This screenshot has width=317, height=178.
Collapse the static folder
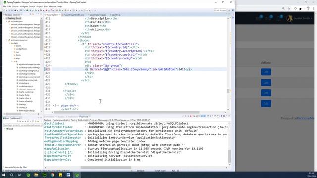click(x=9, y=43)
